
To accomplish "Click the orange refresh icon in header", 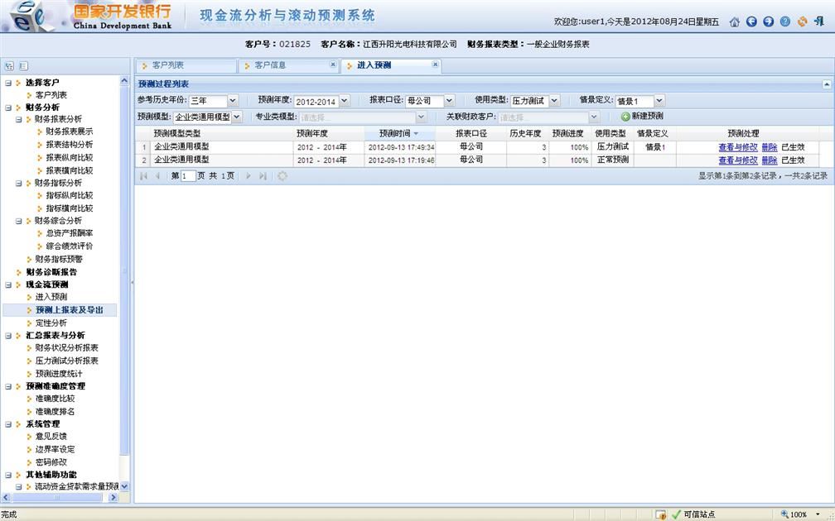I will point(802,22).
